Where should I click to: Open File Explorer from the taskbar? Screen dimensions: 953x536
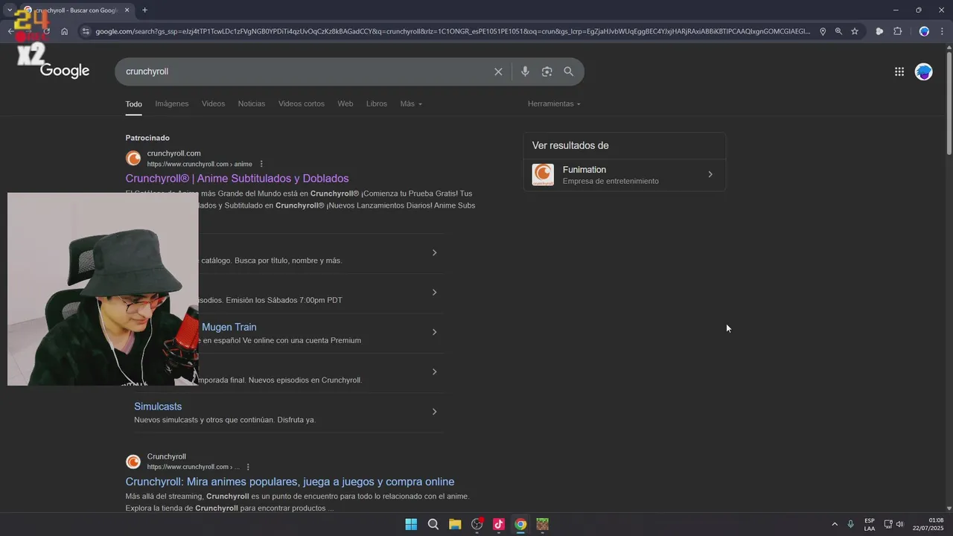tap(455, 524)
